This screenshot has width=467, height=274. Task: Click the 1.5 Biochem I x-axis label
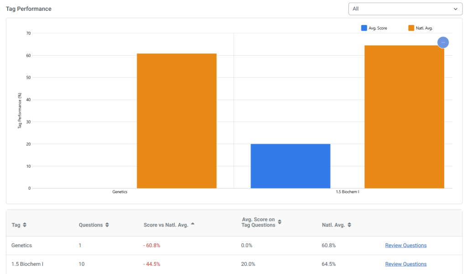[347, 192]
